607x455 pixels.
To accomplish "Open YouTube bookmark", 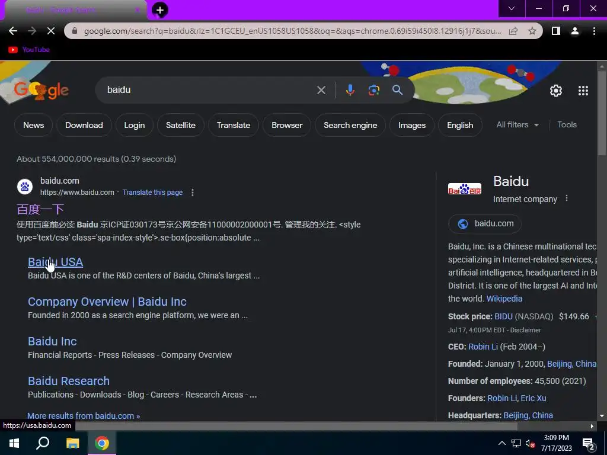I will tap(29, 50).
